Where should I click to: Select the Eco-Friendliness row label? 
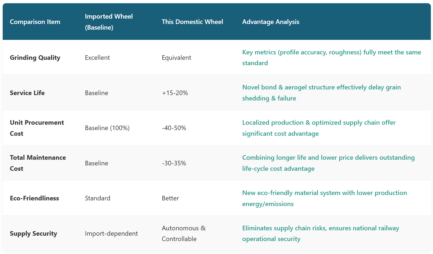[x=34, y=198]
